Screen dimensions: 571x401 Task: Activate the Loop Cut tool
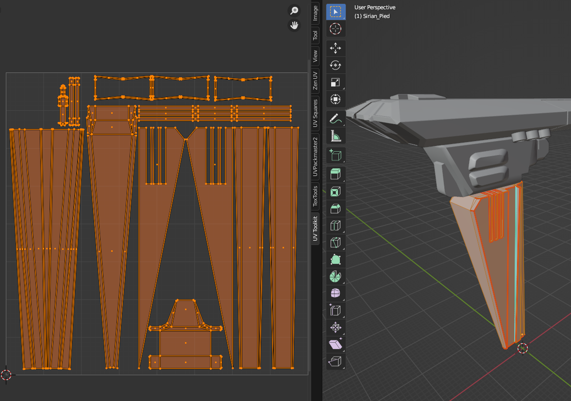pos(336,226)
